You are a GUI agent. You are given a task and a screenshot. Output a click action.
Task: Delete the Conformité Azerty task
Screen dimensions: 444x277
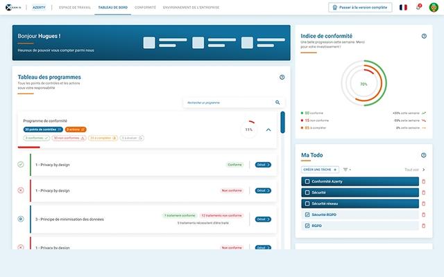(424, 181)
